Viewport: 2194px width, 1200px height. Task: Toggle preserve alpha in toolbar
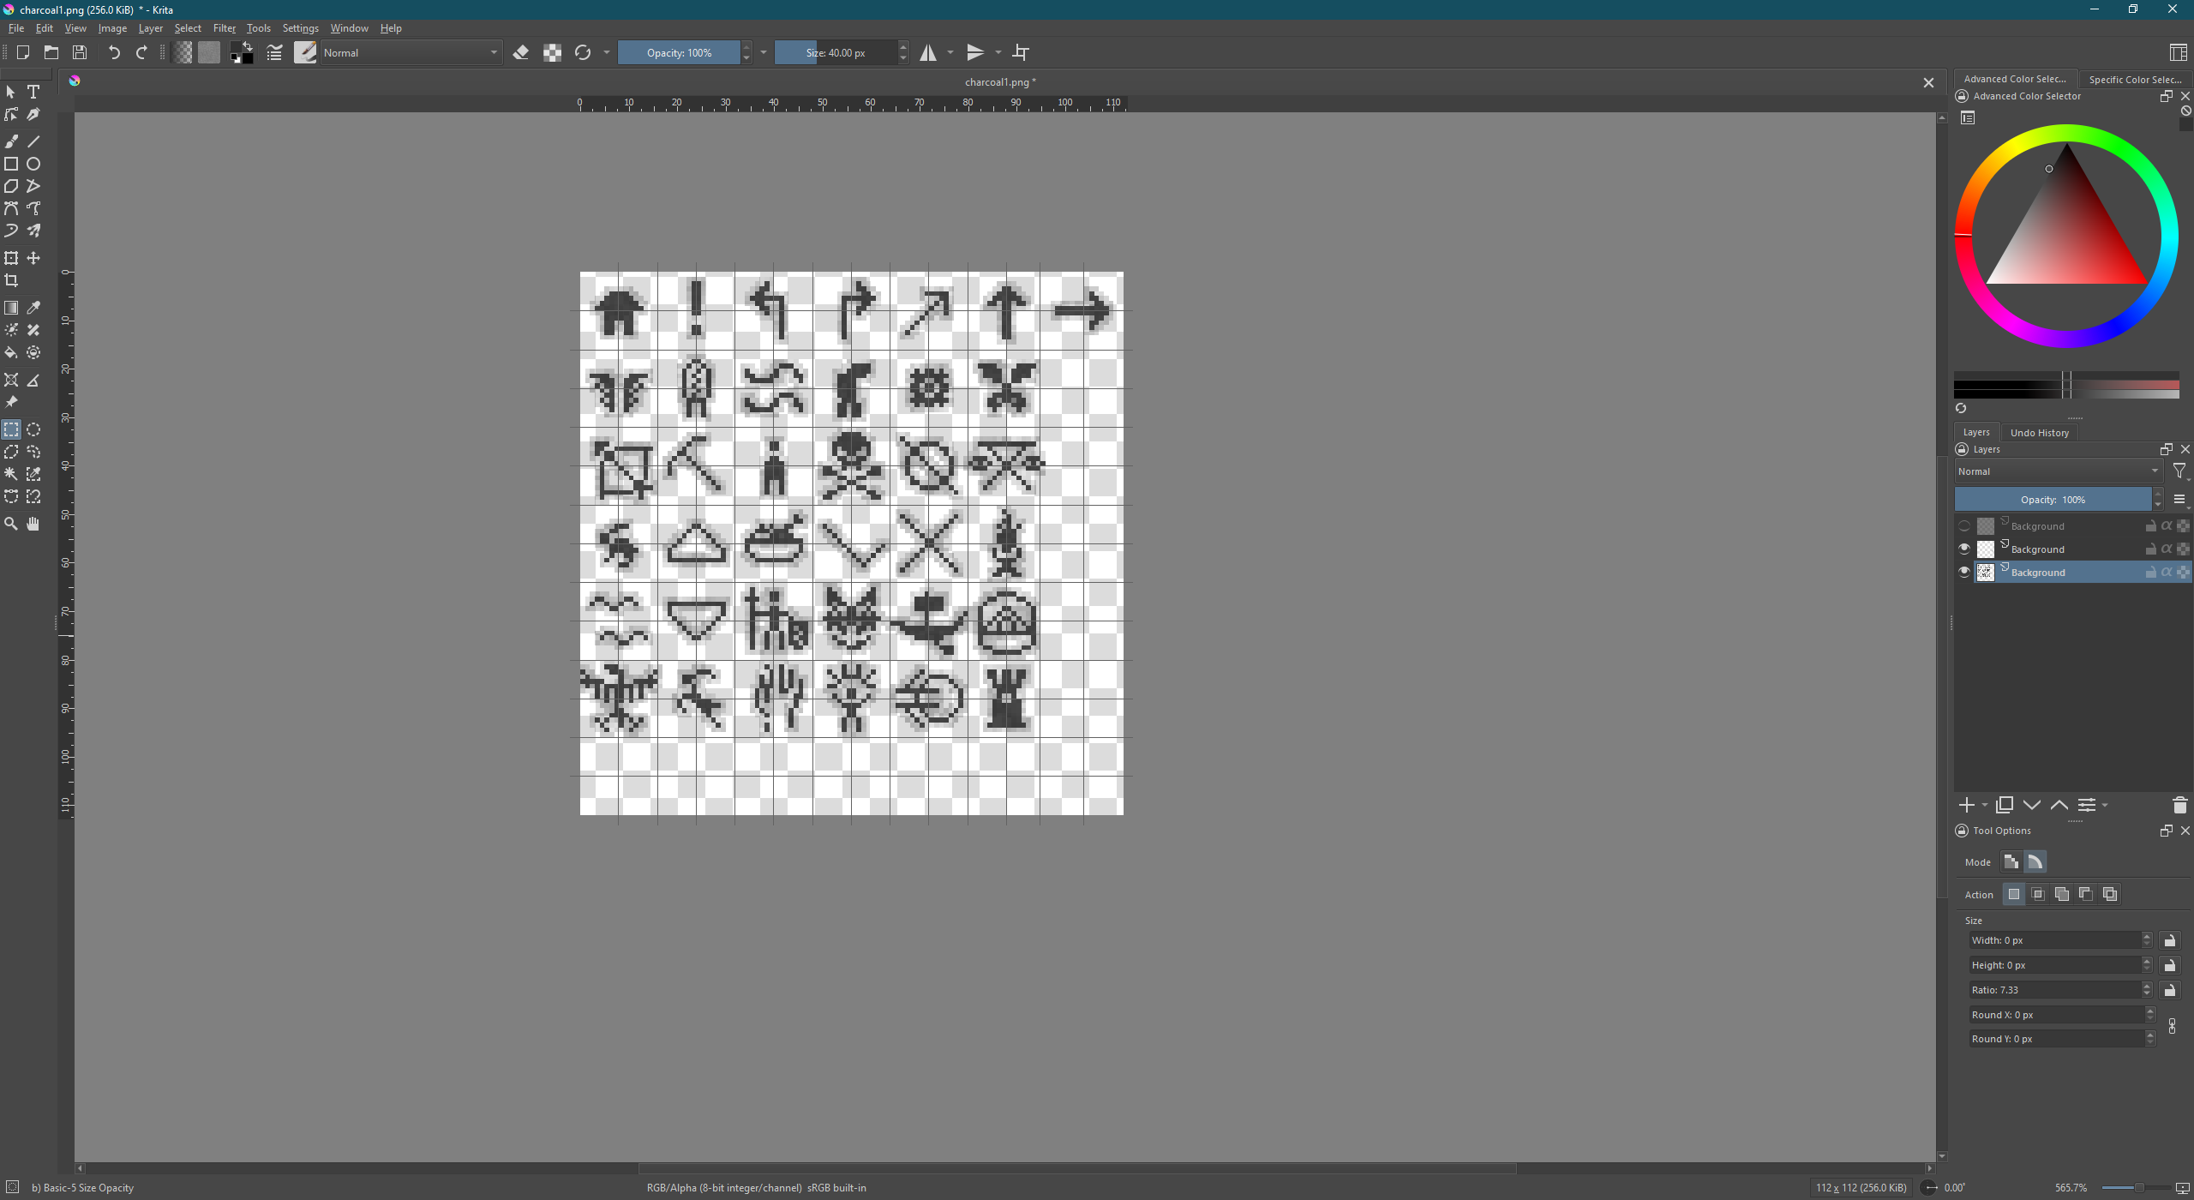click(552, 52)
